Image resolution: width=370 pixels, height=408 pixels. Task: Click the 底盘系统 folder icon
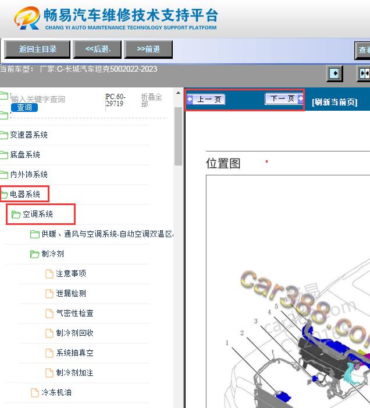4,155
